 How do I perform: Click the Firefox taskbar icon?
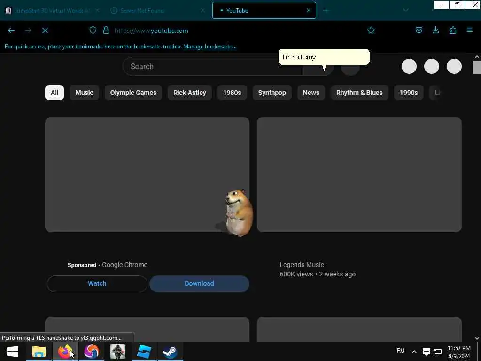65,352
